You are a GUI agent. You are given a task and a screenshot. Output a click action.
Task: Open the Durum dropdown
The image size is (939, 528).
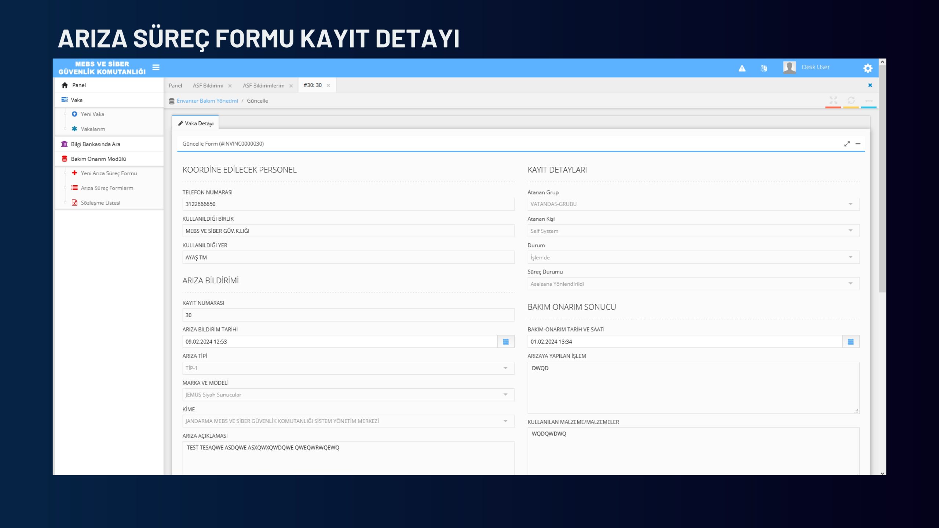coord(693,257)
